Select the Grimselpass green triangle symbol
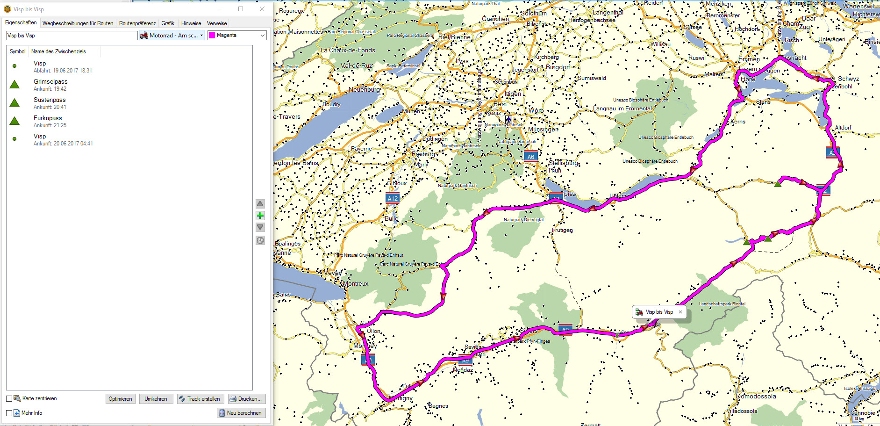The height and width of the screenshot is (426, 880). [14, 85]
